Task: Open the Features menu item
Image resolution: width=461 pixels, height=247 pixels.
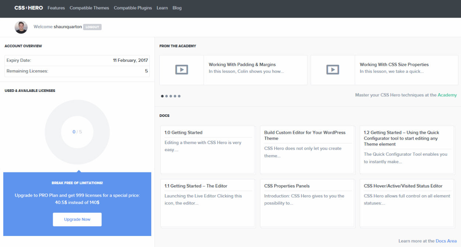Action: point(56,8)
